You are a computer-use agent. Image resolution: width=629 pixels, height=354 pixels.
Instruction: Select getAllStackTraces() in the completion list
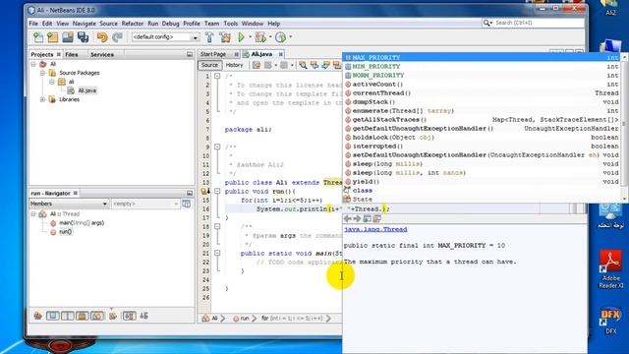[x=483, y=120]
